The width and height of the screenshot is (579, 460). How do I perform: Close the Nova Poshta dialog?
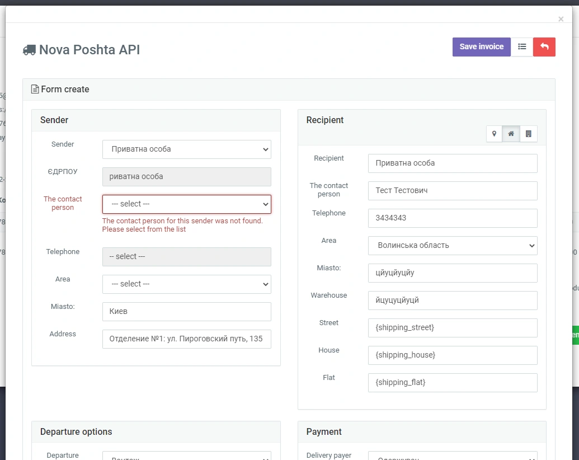point(561,19)
